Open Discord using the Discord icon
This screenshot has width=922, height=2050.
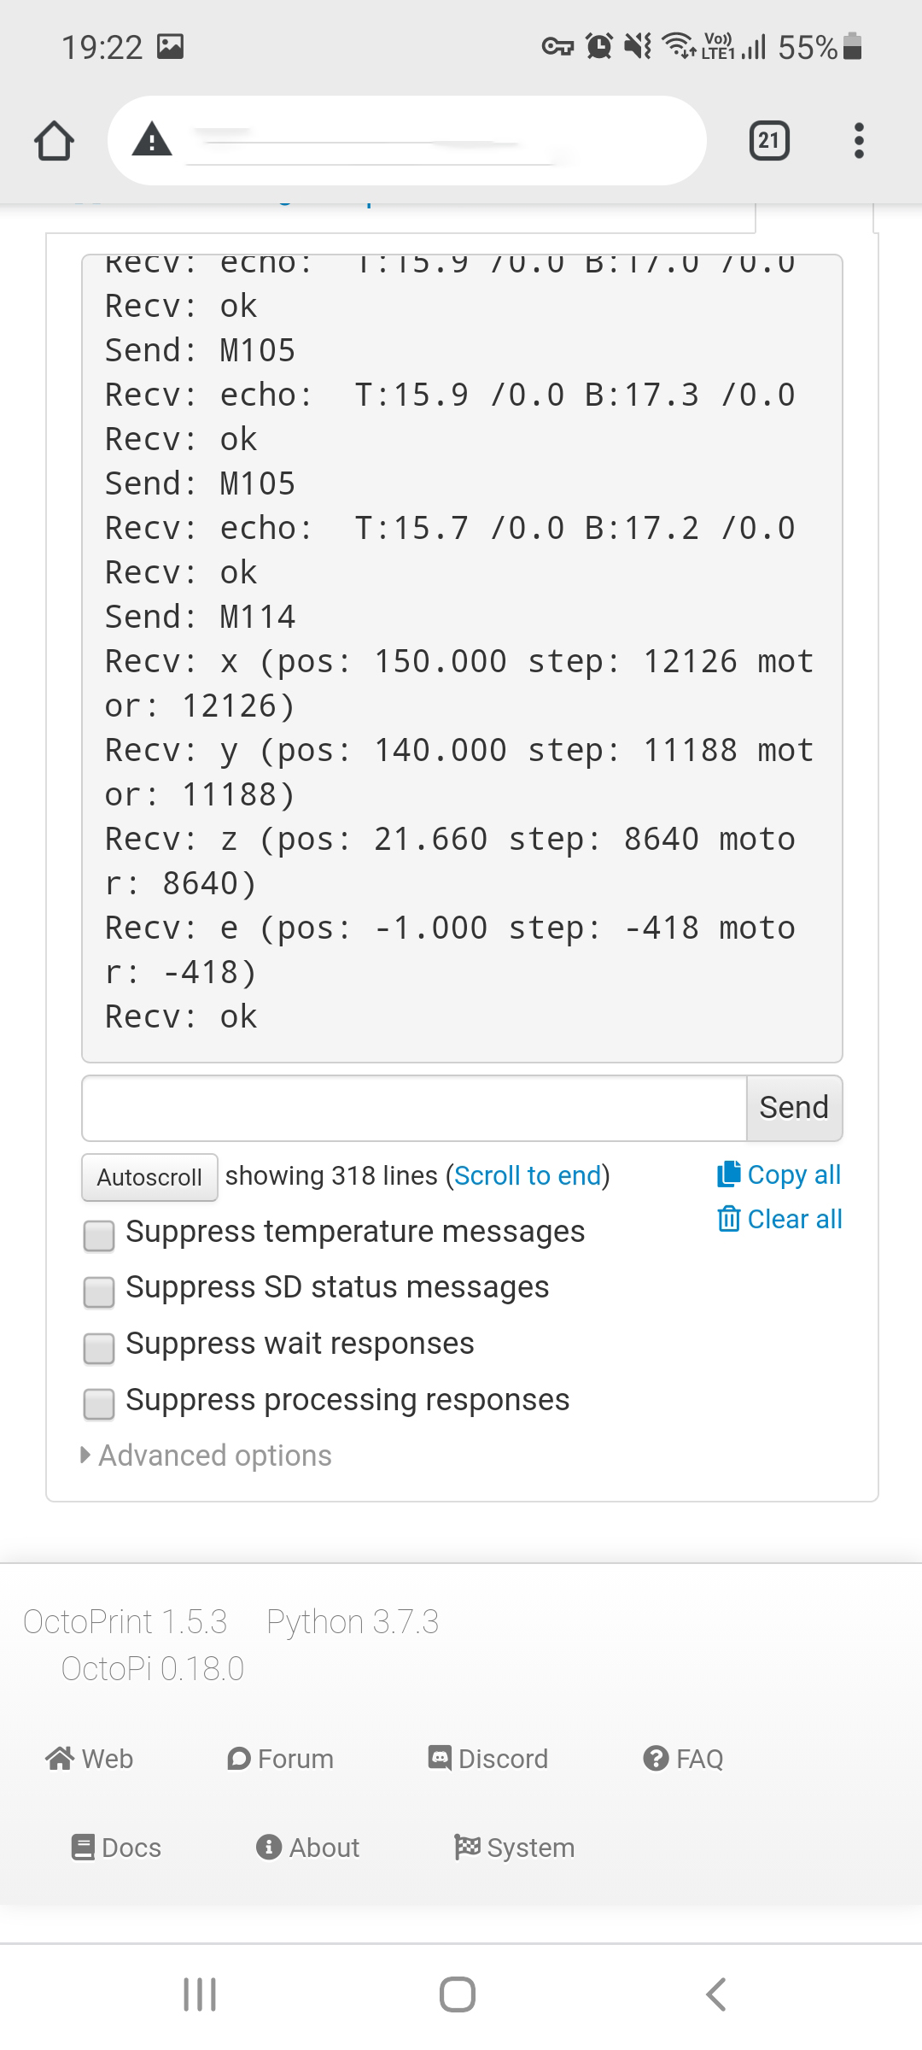(440, 1758)
